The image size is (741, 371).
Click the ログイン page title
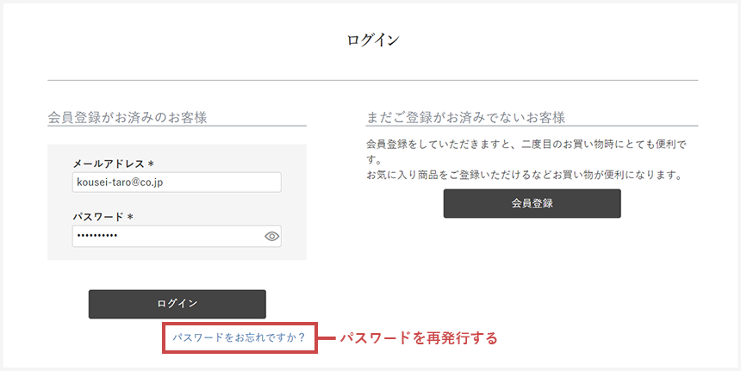[372, 40]
